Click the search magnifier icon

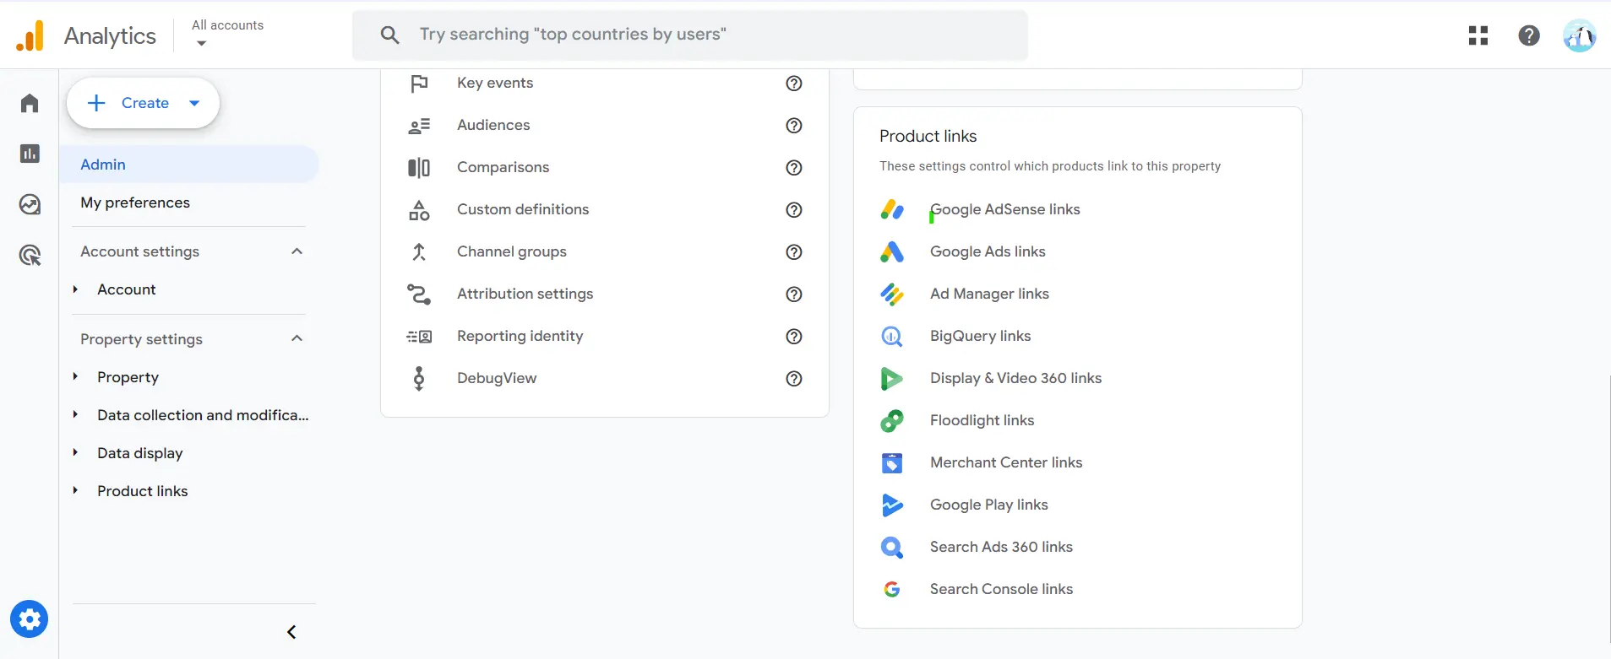coord(389,35)
